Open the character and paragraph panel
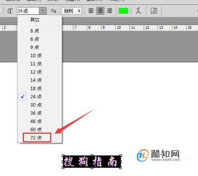The height and width of the screenshot is (176, 198). pos(154,11)
